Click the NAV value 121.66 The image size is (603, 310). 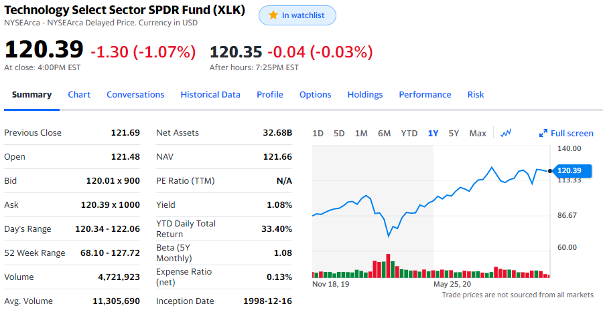point(277,156)
